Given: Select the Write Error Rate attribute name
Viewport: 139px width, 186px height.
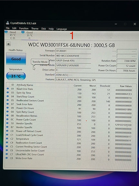Looking at the screenshot, I should [24, 158].
